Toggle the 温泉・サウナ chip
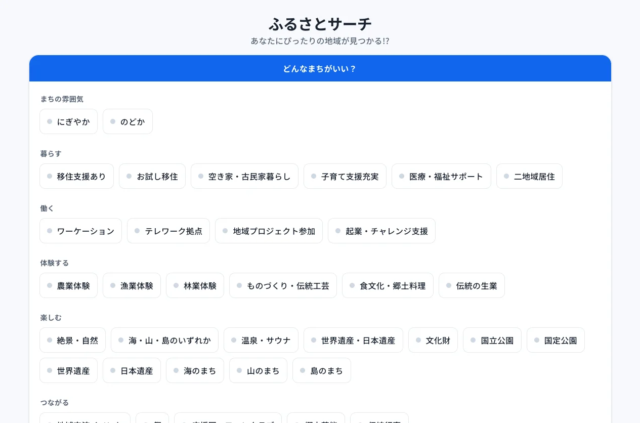This screenshot has height=423, width=640. pyautogui.click(x=261, y=340)
